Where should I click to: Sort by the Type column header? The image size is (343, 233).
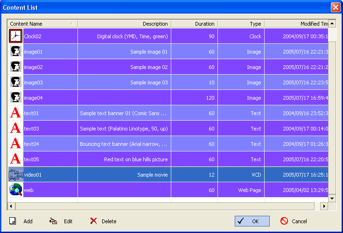(241, 24)
